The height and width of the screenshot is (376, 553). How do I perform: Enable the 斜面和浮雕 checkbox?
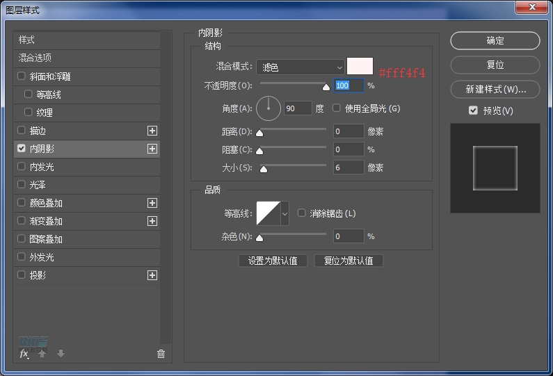[x=22, y=76]
